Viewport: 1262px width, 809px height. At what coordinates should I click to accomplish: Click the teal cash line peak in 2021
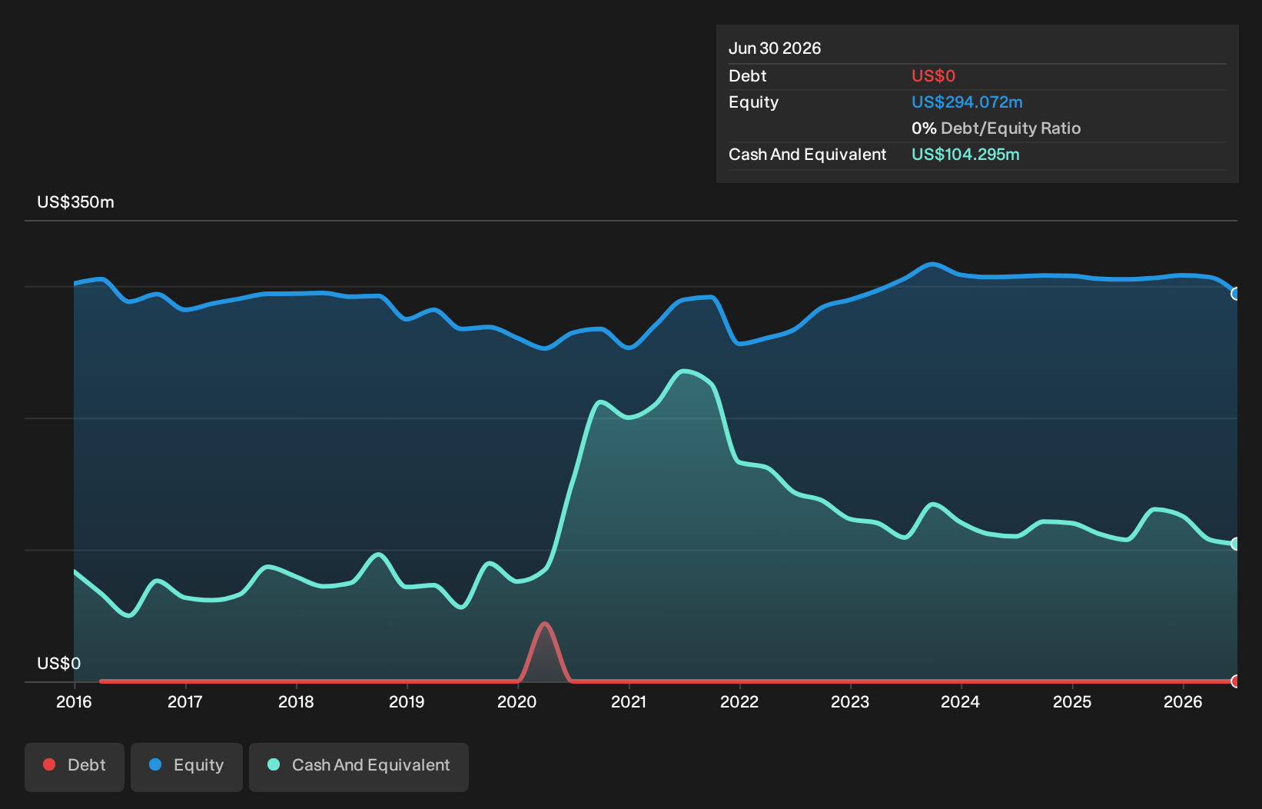683,371
